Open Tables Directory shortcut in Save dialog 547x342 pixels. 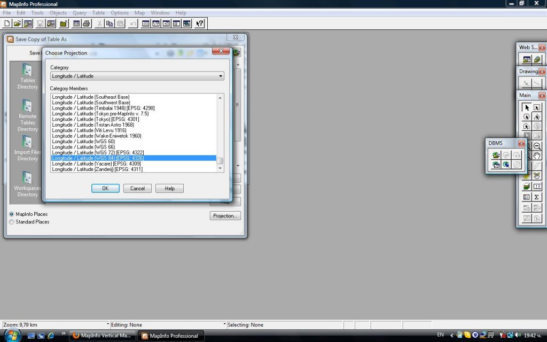(x=28, y=76)
